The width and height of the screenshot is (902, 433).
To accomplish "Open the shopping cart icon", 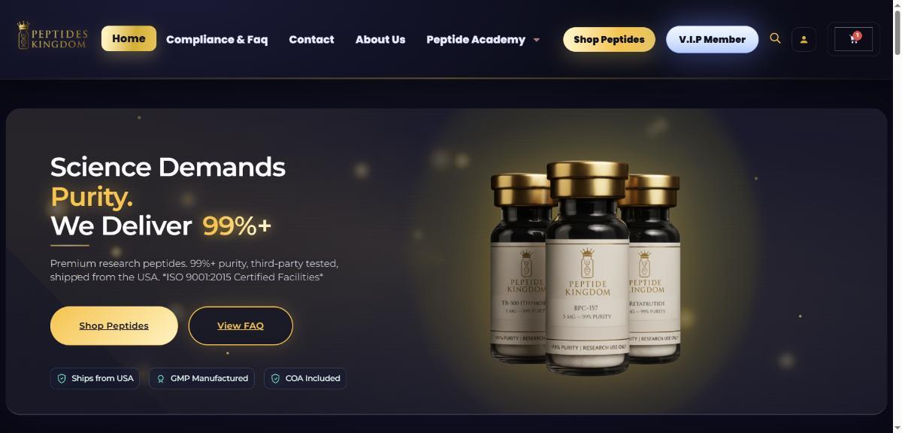I will (854, 39).
